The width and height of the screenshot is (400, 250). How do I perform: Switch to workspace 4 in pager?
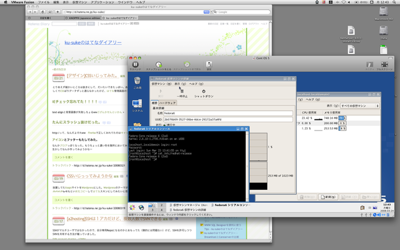tap(161, 210)
